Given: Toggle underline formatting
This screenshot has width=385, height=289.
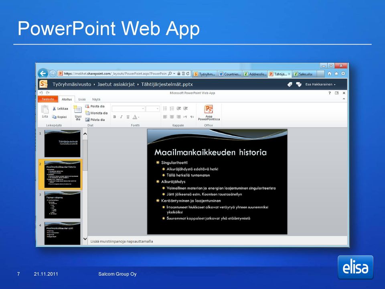Looking at the screenshot, I should 128,117.
